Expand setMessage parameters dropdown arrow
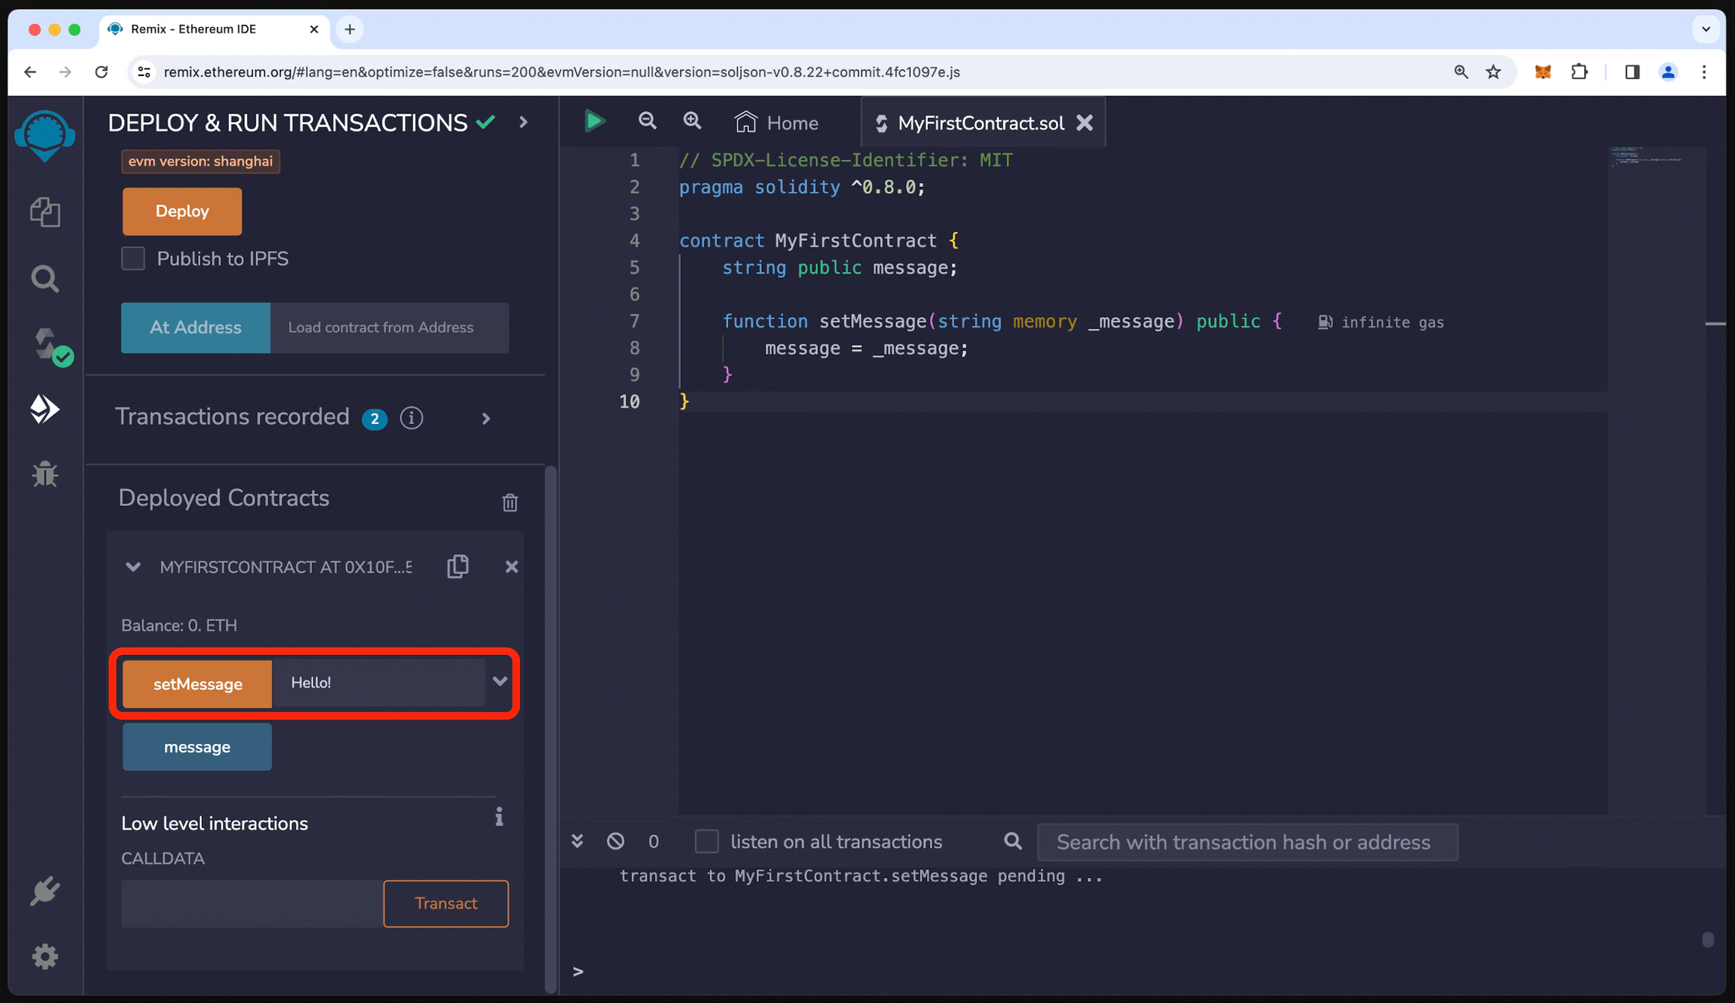 point(499,681)
